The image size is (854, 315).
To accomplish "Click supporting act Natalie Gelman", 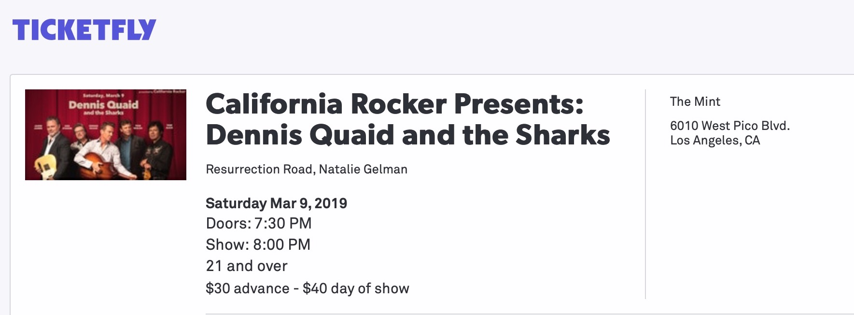I will (363, 170).
